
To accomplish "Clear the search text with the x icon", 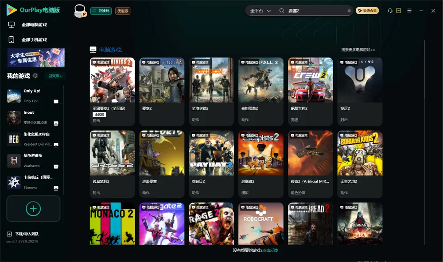I will tap(349, 11).
